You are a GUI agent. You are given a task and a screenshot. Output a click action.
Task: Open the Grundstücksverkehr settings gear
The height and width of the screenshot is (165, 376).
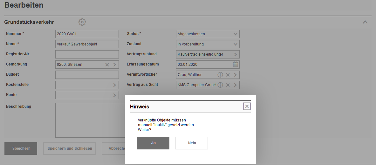pos(82,22)
